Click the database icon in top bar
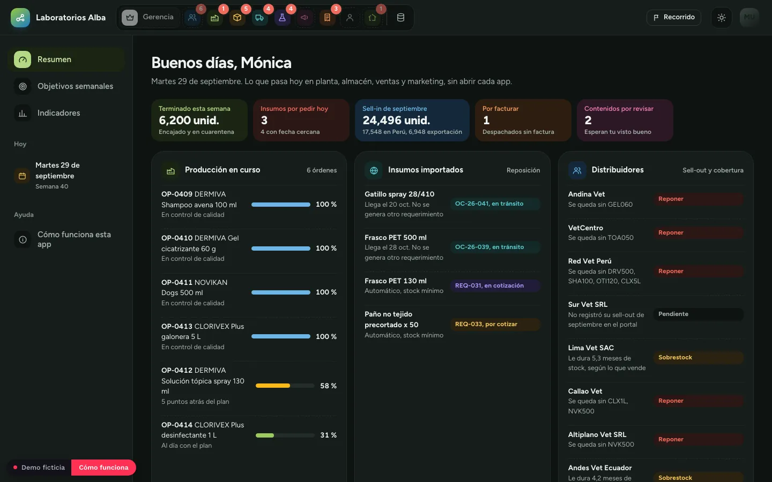 (400, 18)
